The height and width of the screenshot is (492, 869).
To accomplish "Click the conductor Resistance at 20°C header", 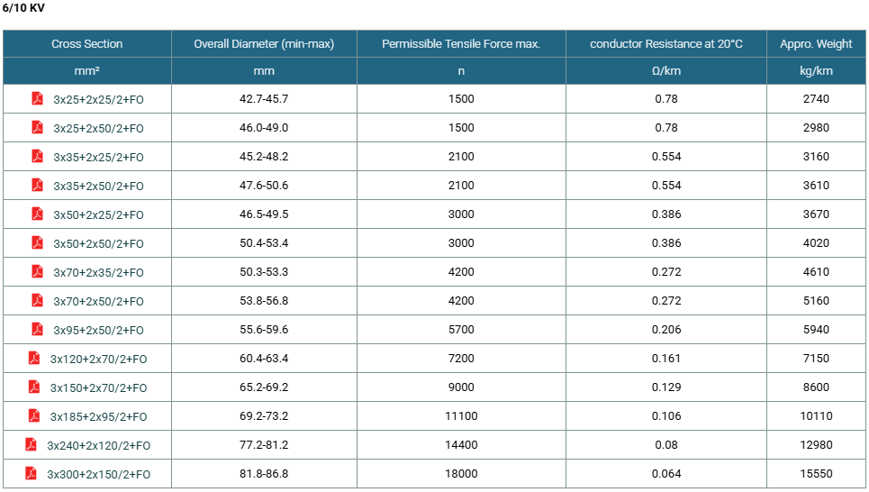I will point(666,44).
